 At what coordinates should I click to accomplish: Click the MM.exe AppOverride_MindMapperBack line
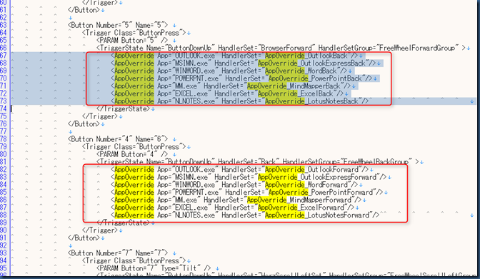point(231,86)
